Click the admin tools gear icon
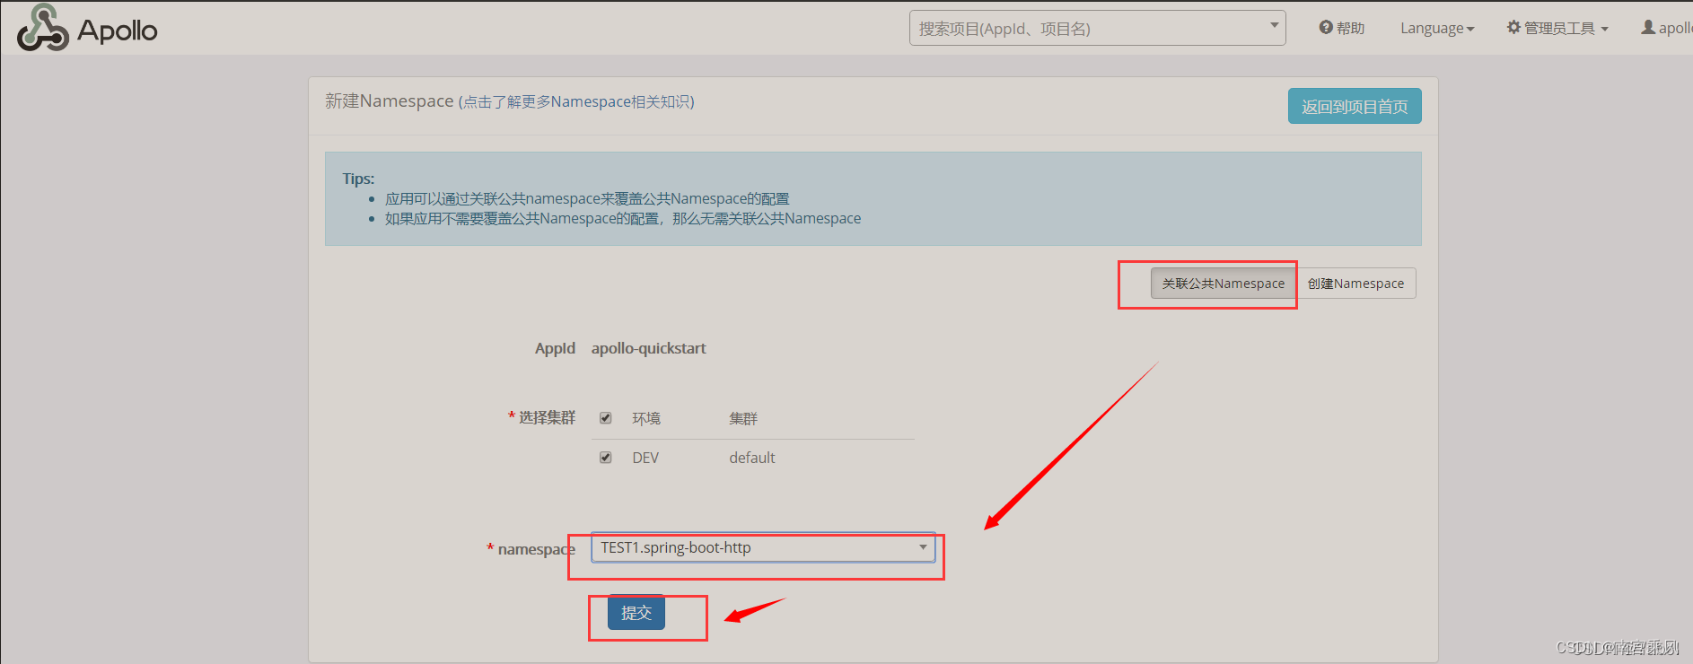The width and height of the screenshot is (1693, 664). [x=1513, y=28]
